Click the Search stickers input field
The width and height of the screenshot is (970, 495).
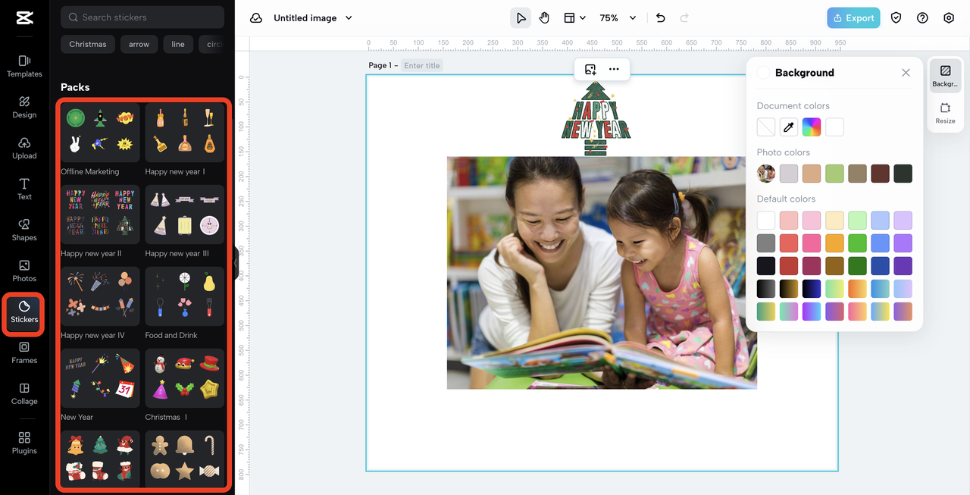142,17
